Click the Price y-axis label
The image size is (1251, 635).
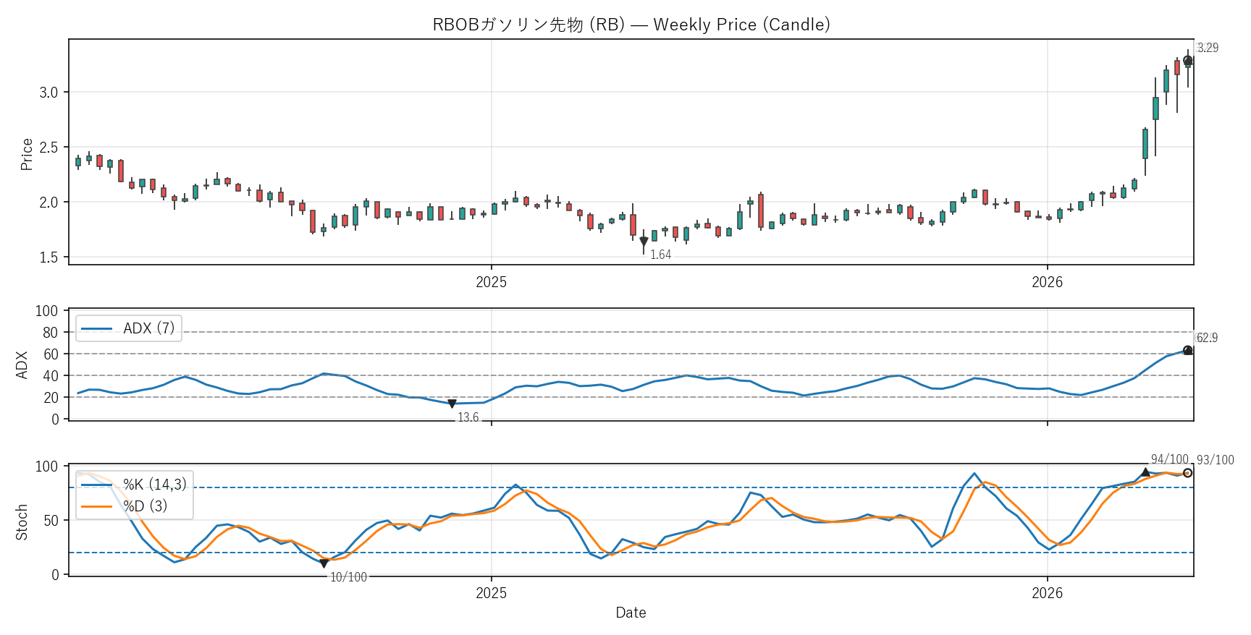point(27,154)
